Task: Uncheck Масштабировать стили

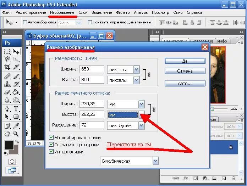Action: tap(51, 137)
